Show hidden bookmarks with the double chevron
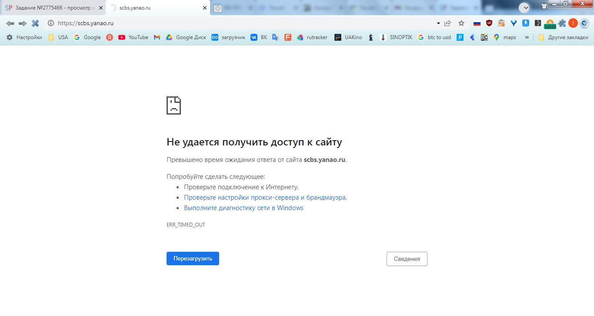This screenshot has width=594, height=316. tap(527, 37)
